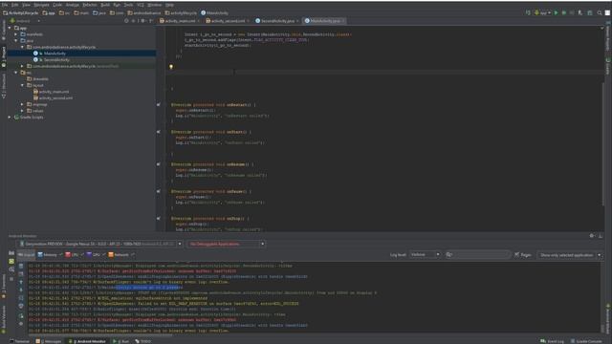Click override gutter icon next to onRestart
Image resolution: width=612 pixels, height=344 pixels.
pyautogui.click(x=159, y=104)
